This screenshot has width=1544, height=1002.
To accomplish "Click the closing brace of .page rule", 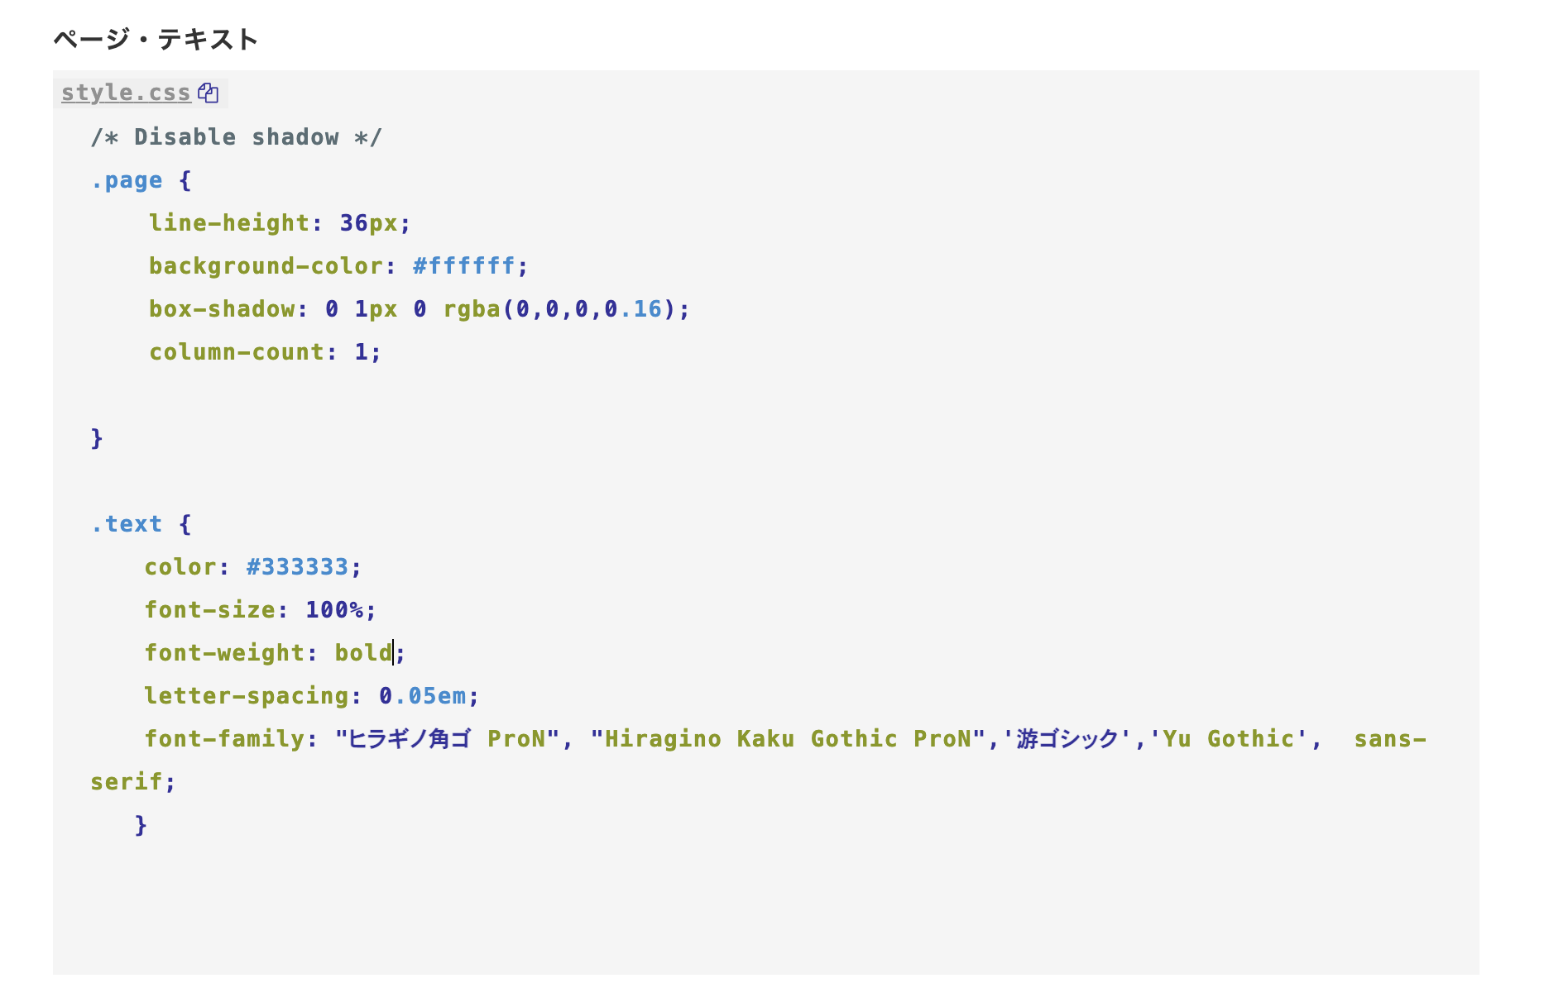I will tap(97, 438).
